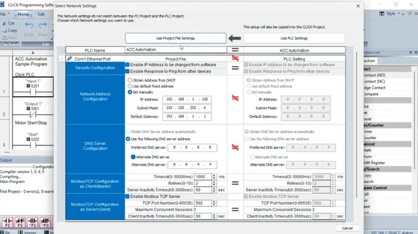Open the Edit ribbon tab

tap(41, 14)
